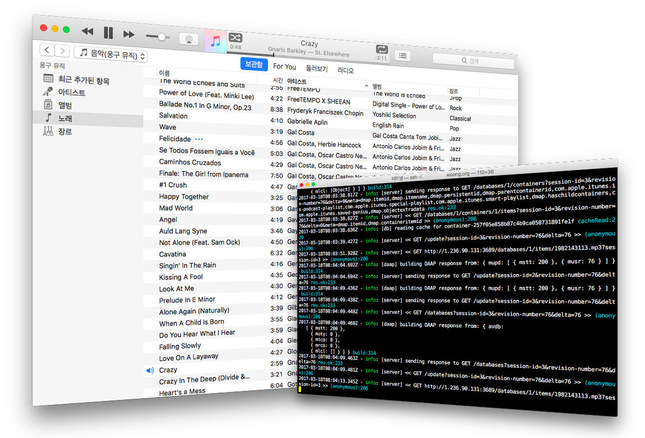This screenshot has width=645, height=438.
Task: Toggle repeat in the now playing area
Action: tap(382, 49)
